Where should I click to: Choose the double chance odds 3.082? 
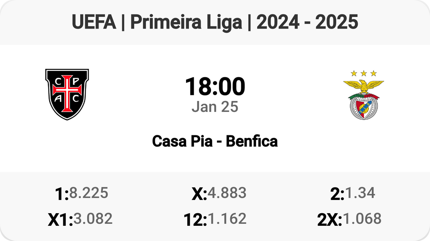coord(93,219)
